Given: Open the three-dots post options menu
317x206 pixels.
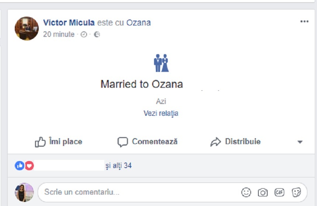Looking at the screenshot, I should pyautogui.click(x=304, y=21).
